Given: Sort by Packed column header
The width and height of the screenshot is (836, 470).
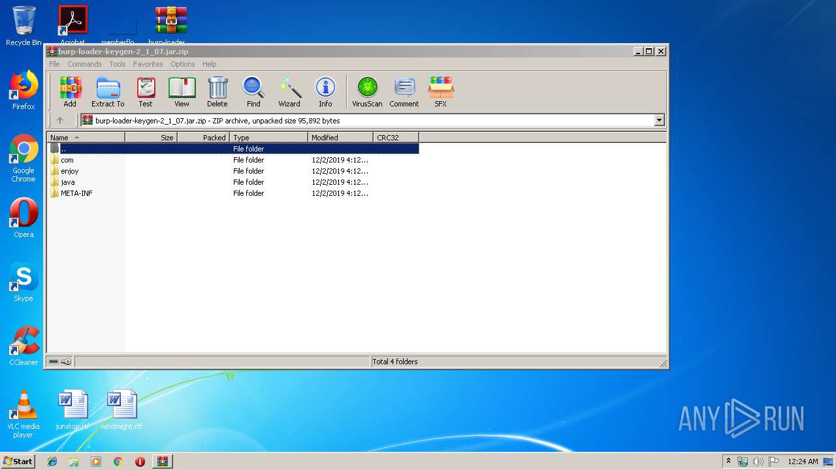Looking at the screenshot, I should pos(203,138).
